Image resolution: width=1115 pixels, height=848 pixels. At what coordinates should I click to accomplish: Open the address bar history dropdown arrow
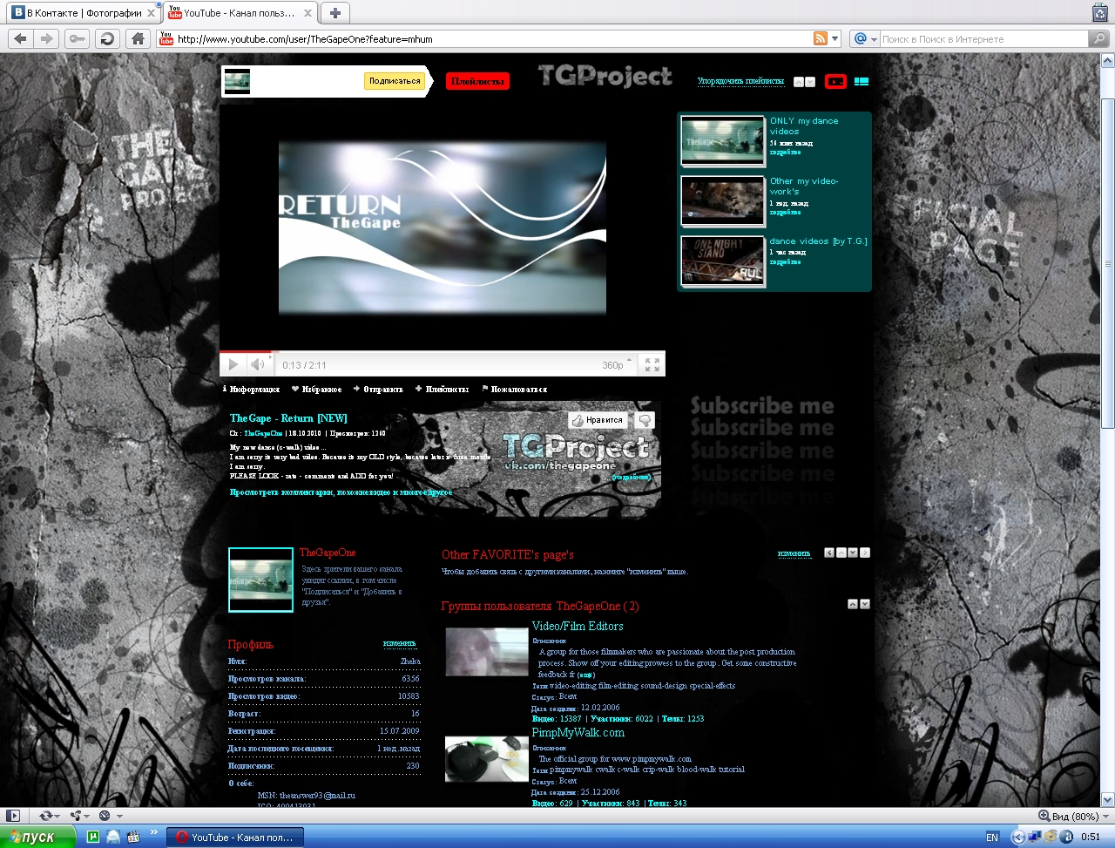[835, 38]
